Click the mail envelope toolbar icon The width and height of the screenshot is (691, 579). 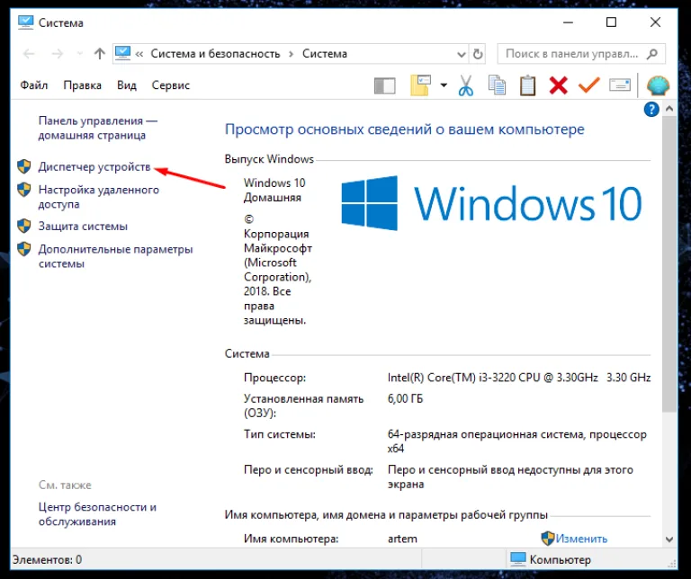620,85
